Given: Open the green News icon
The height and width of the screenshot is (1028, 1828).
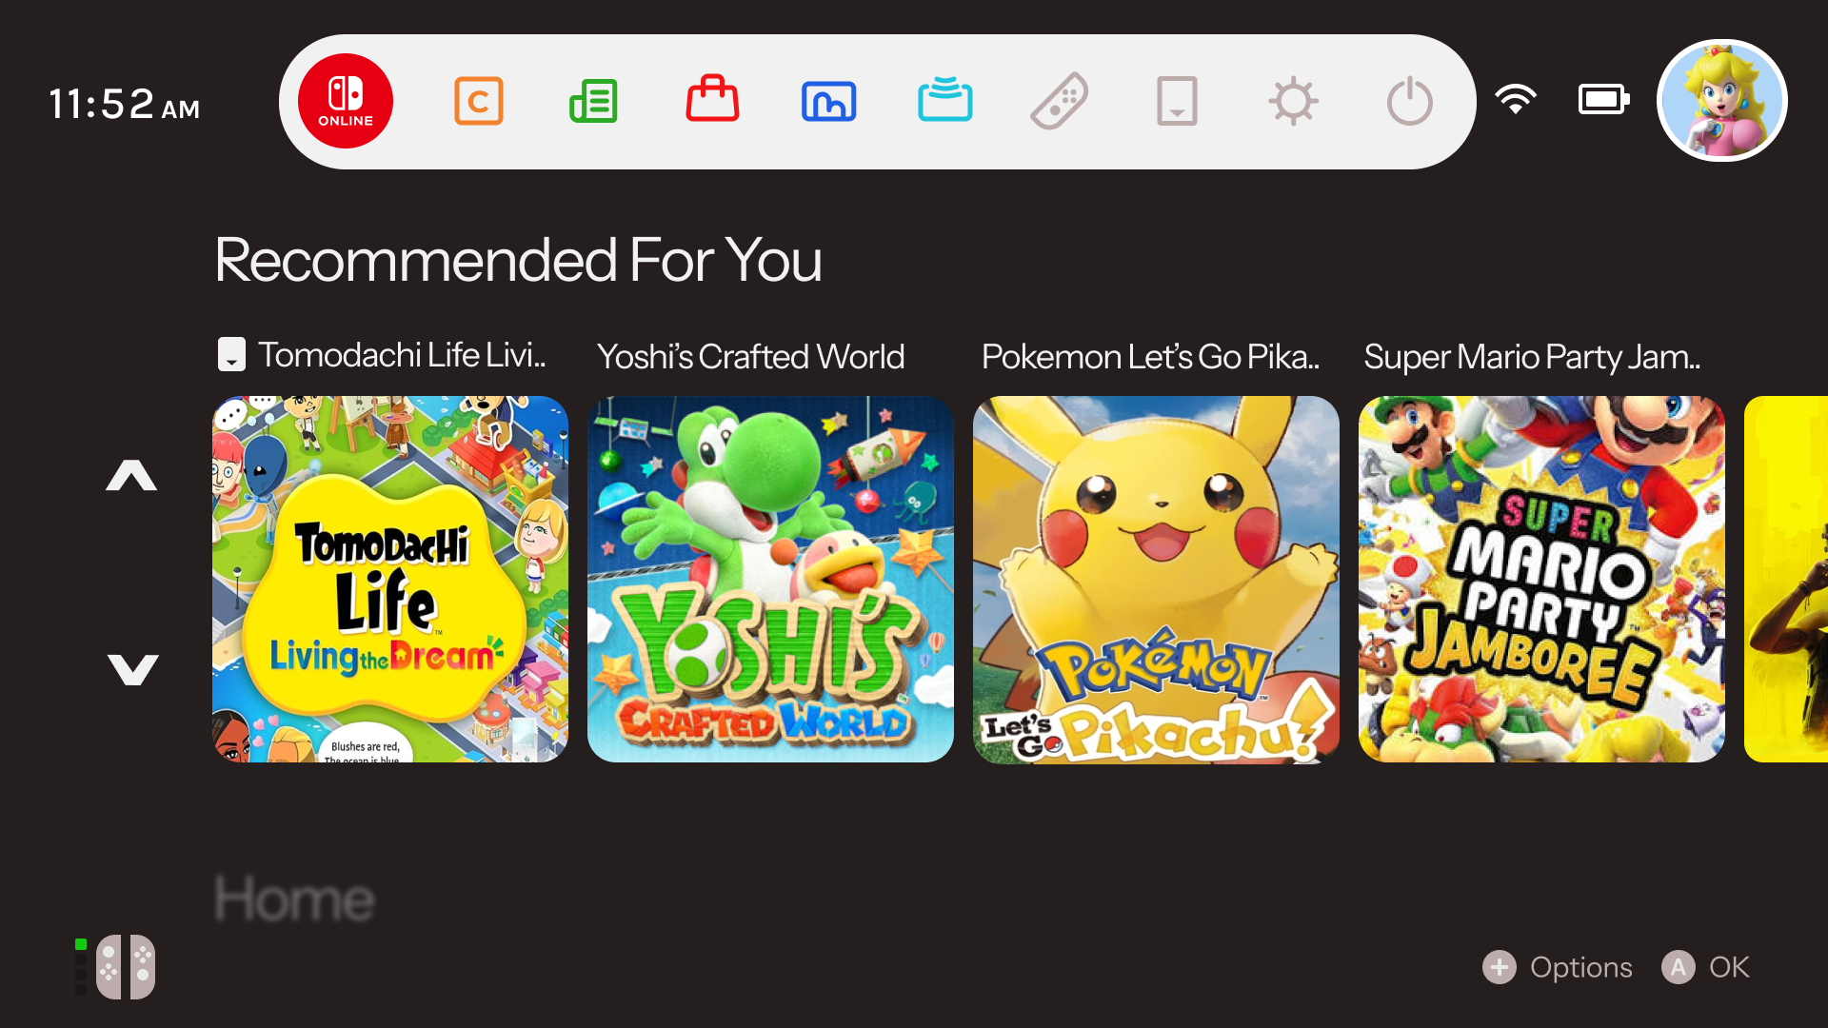Looking at the screenshot, I should click(594, 101).
